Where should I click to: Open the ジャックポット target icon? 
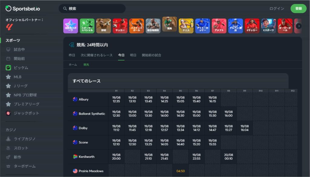tap(8, 113)
